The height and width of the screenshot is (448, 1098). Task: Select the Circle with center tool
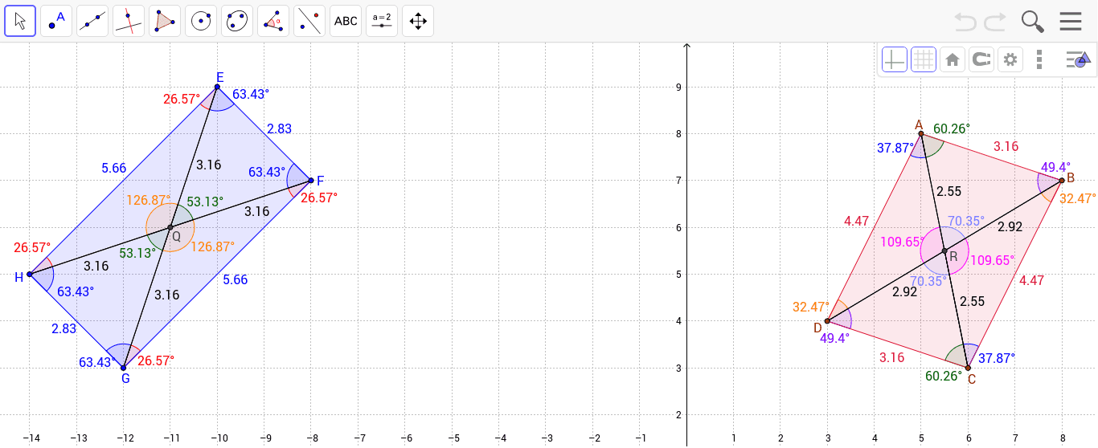tap(201, 21)
